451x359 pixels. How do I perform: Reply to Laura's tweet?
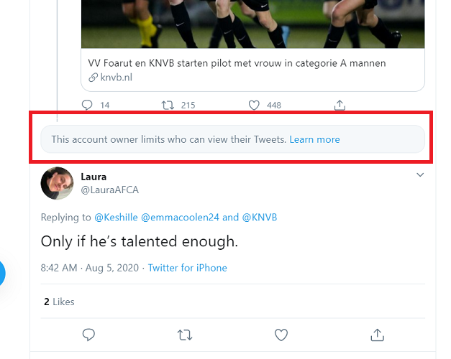[89, 335]
